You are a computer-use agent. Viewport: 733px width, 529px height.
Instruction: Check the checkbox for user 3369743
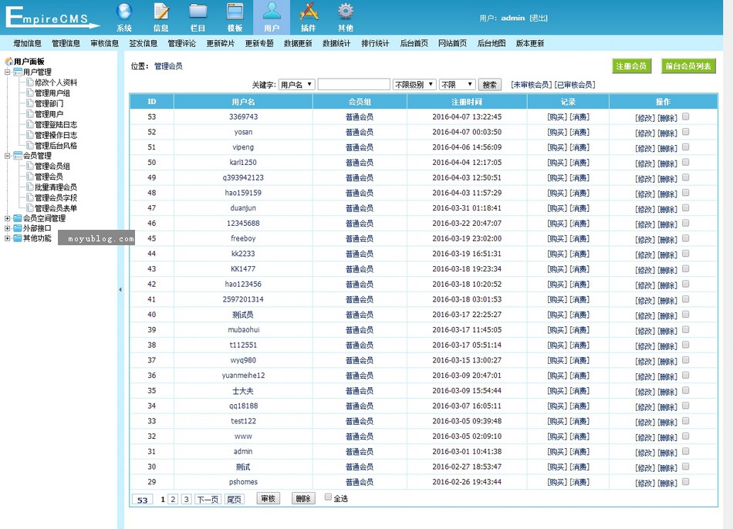pyautogui.click(x=686, y=116)
